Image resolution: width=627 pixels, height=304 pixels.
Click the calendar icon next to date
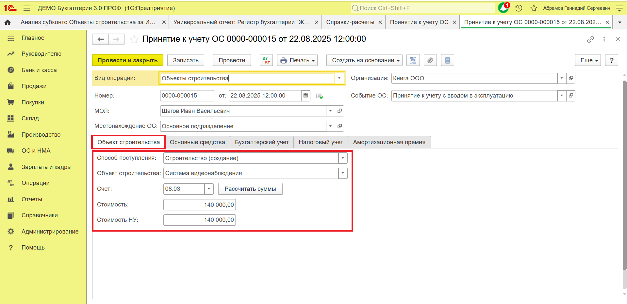(305, 96)
